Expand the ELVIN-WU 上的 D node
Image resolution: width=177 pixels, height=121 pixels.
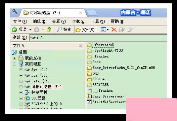tap(21, 104)
